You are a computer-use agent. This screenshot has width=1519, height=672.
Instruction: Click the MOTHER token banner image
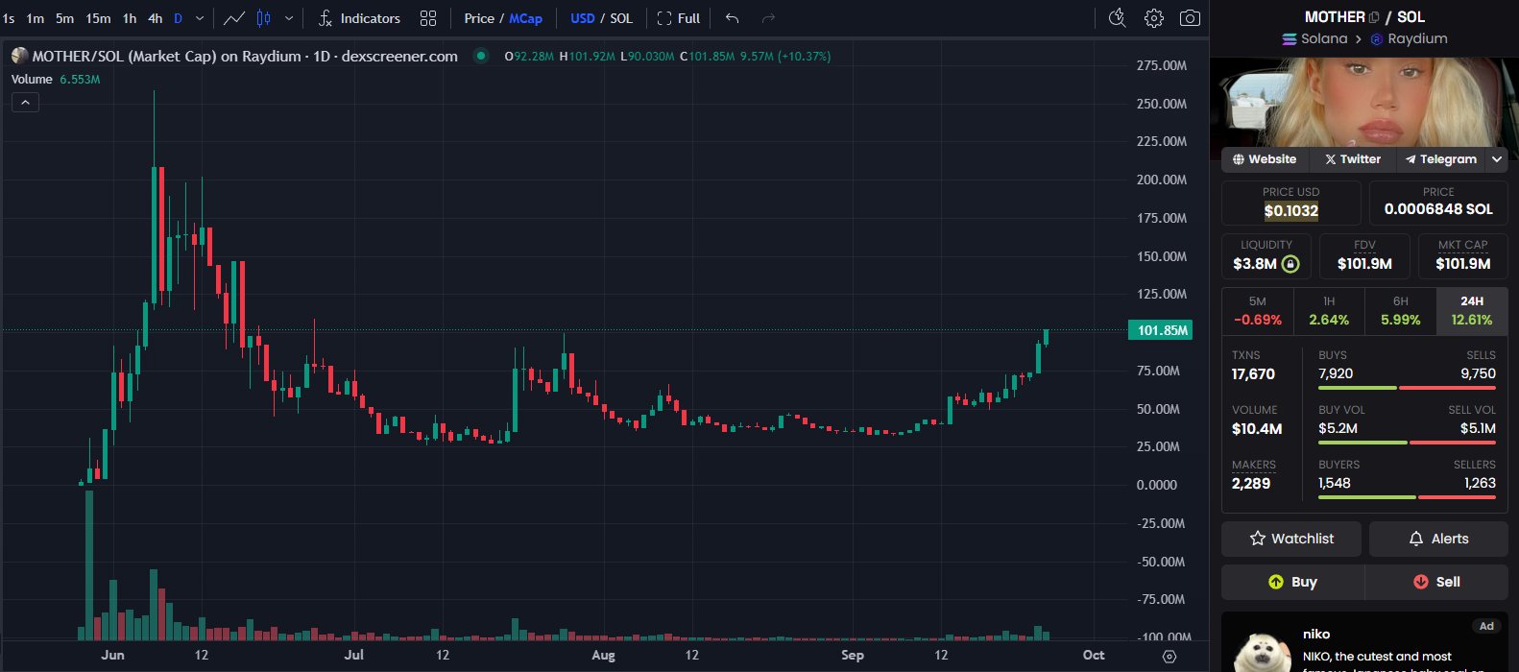coord(1364,103)
